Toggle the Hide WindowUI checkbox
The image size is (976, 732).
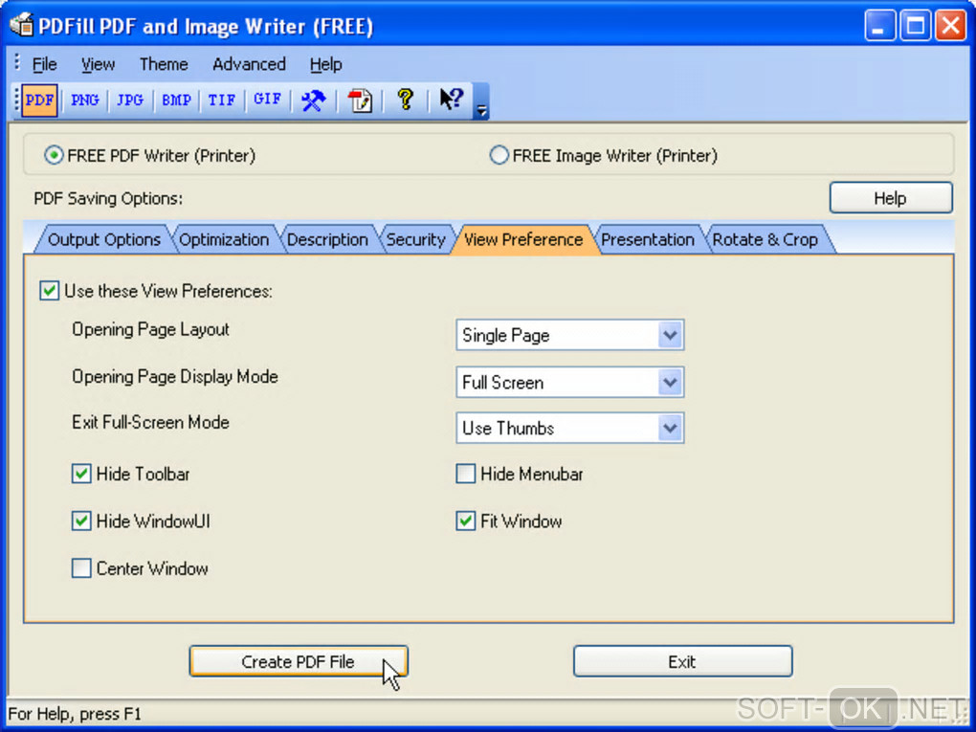81,521
